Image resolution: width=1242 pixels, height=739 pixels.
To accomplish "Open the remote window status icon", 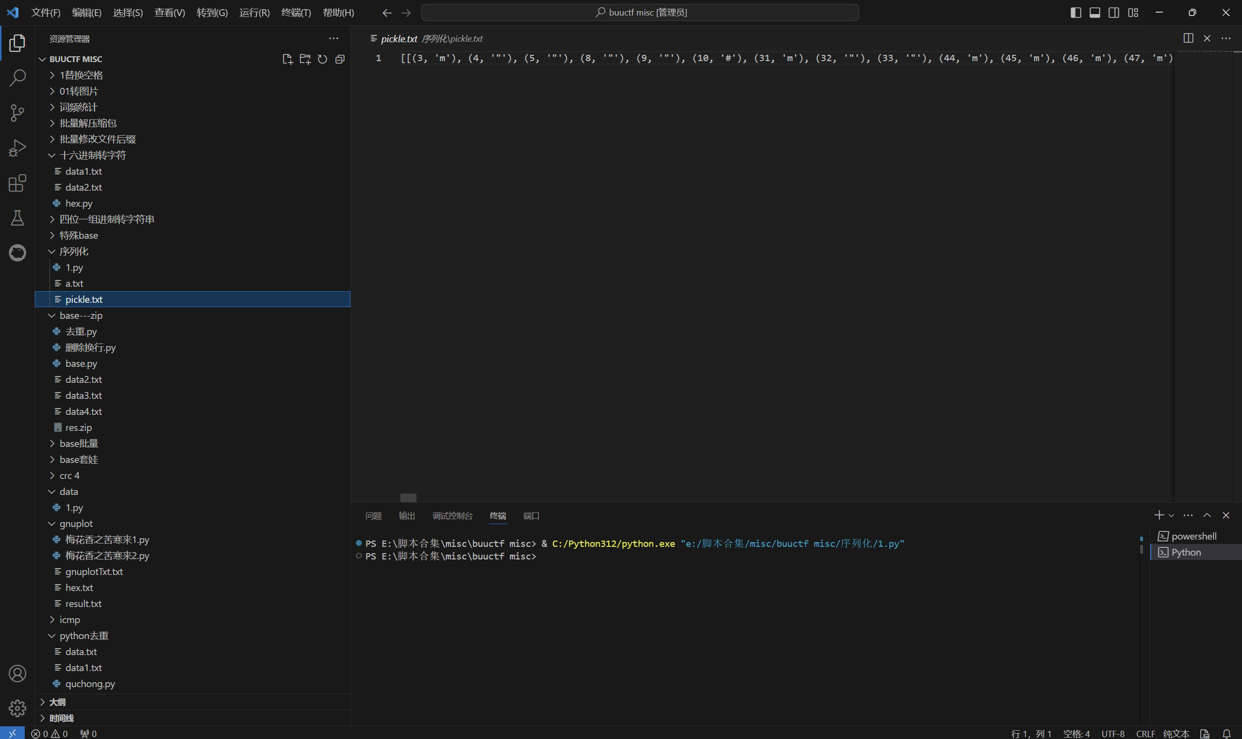I will tap(13, 733).
